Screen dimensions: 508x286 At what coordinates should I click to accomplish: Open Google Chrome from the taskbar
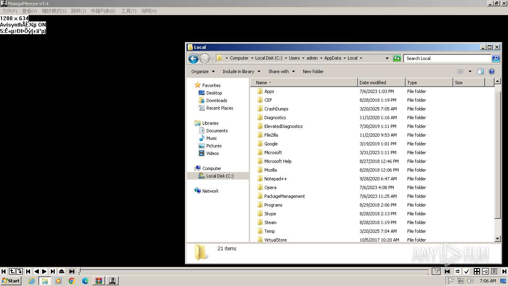tap(71, 281)
